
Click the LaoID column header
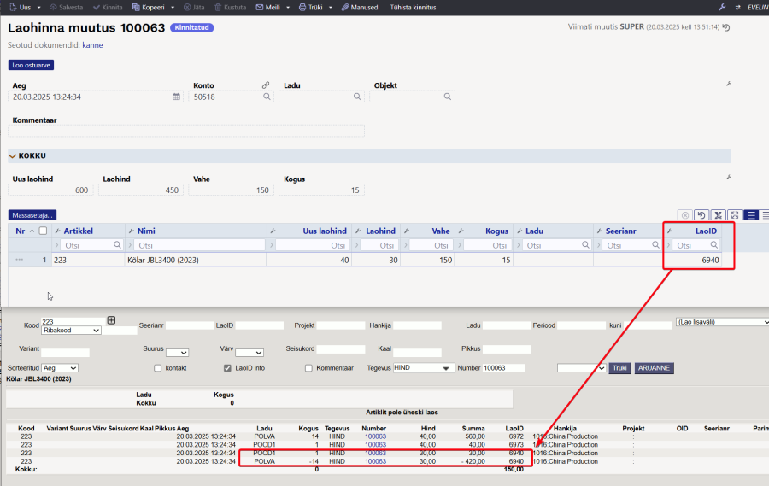707,231
